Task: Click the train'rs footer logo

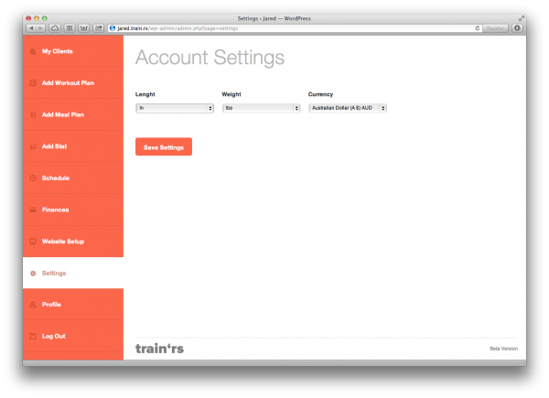Action: (159, 349)
